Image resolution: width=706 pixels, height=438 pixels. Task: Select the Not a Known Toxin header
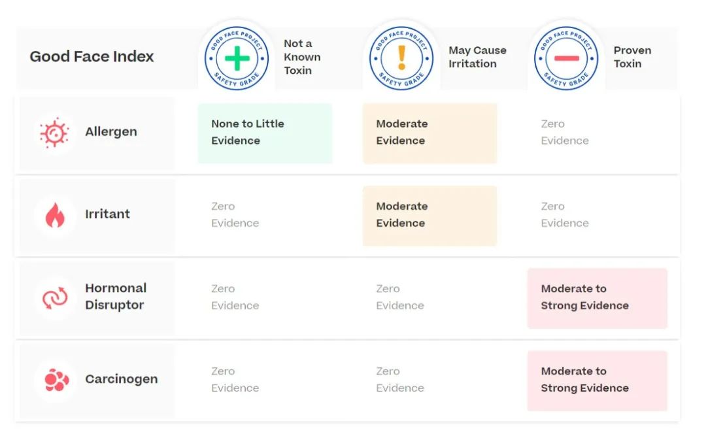point(302,57)
